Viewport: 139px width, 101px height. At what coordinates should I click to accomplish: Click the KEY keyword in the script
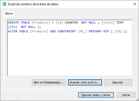[x=106, y=31]
